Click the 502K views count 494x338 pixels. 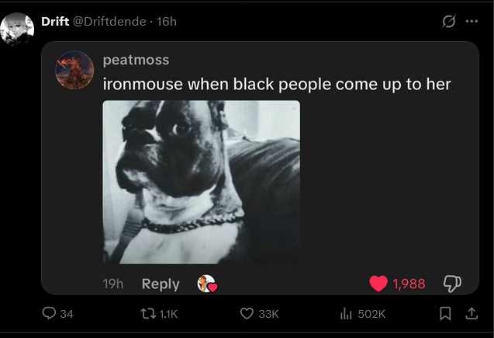coord(371,314)
